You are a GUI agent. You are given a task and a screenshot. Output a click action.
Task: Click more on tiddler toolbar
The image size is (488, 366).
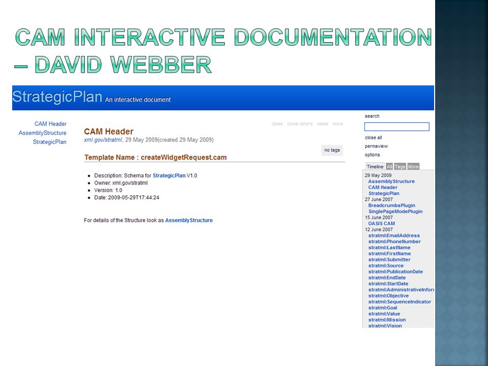(x=338, y=124)
